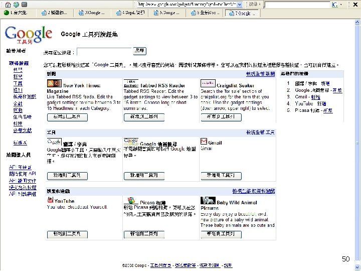The image size is (361, 271).
Task: Switch to tab 5 Google
Action: 166,13
